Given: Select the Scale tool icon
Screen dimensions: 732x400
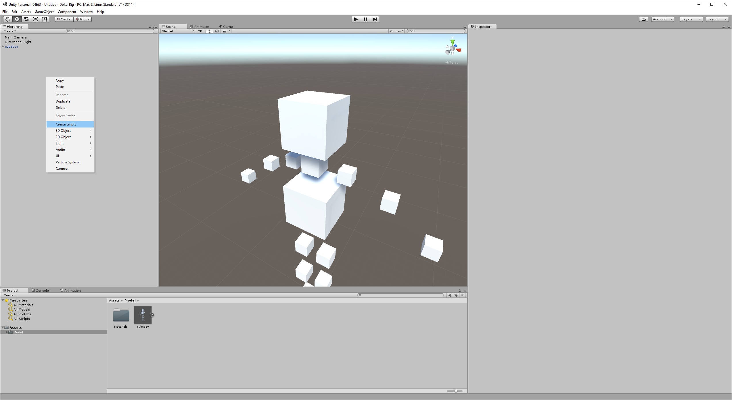Looking at the screenshot, I should click(36, 19).
